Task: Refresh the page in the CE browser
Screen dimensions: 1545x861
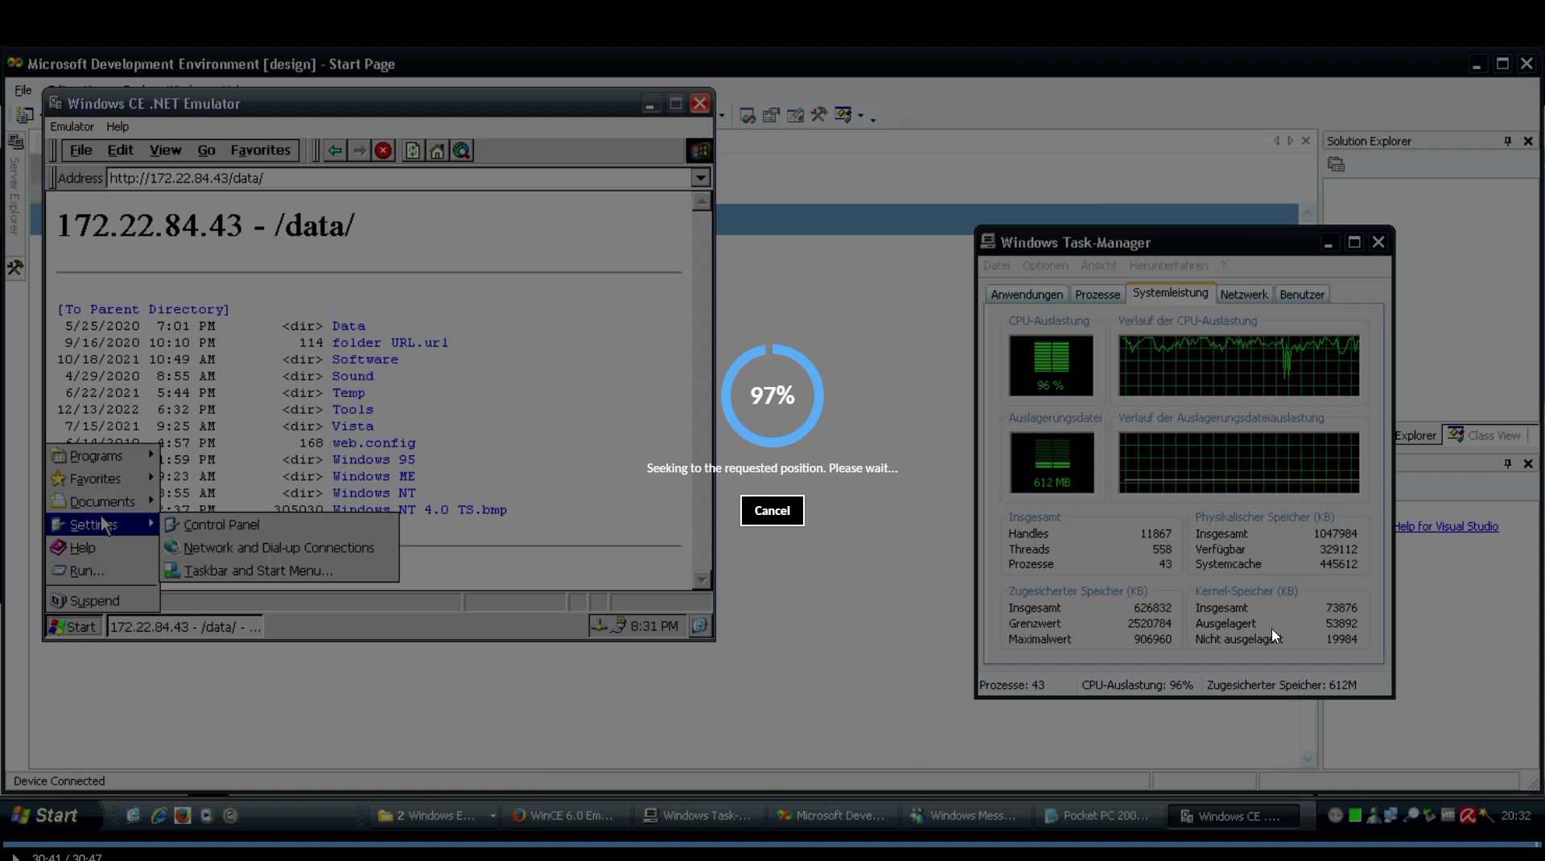Action: click(413, 150)
